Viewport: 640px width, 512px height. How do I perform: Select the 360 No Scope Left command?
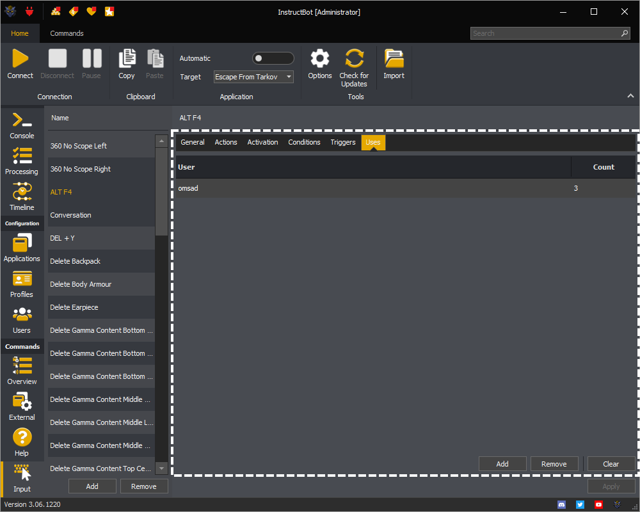[x=101, y=146]
